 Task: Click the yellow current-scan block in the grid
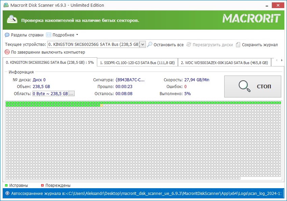101,105
